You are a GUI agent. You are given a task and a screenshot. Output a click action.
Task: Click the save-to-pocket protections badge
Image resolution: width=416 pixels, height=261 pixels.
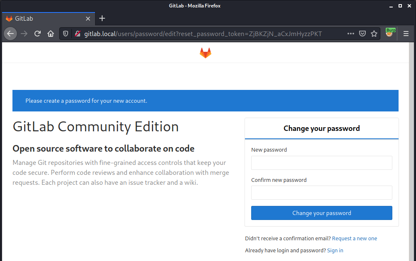pos(362,34)
